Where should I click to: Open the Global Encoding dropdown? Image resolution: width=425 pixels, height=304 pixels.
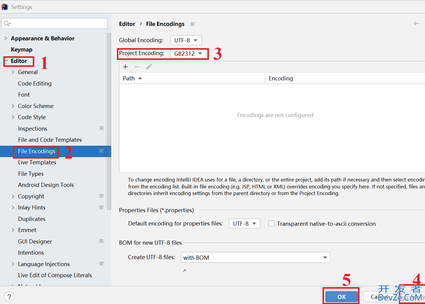pyautogui.click(x=186, y=40)
